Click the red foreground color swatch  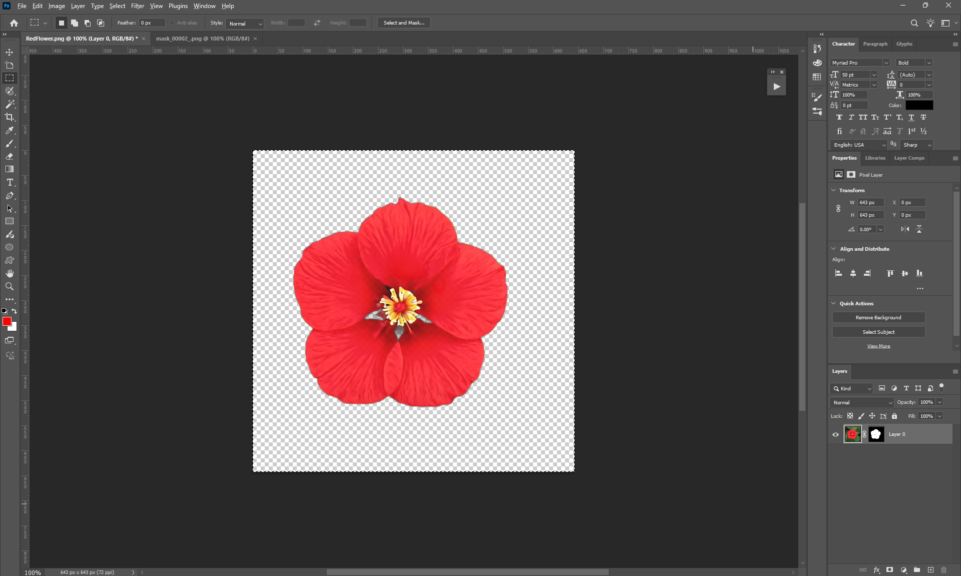(x=7, y=321)
